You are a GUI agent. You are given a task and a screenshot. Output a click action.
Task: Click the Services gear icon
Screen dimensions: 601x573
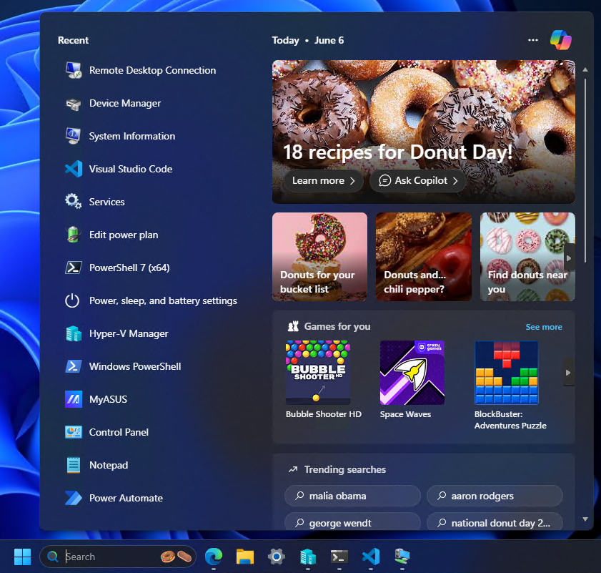73,202
